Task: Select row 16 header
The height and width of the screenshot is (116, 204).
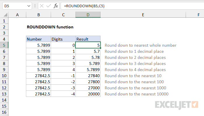Action: coord(4,112)
